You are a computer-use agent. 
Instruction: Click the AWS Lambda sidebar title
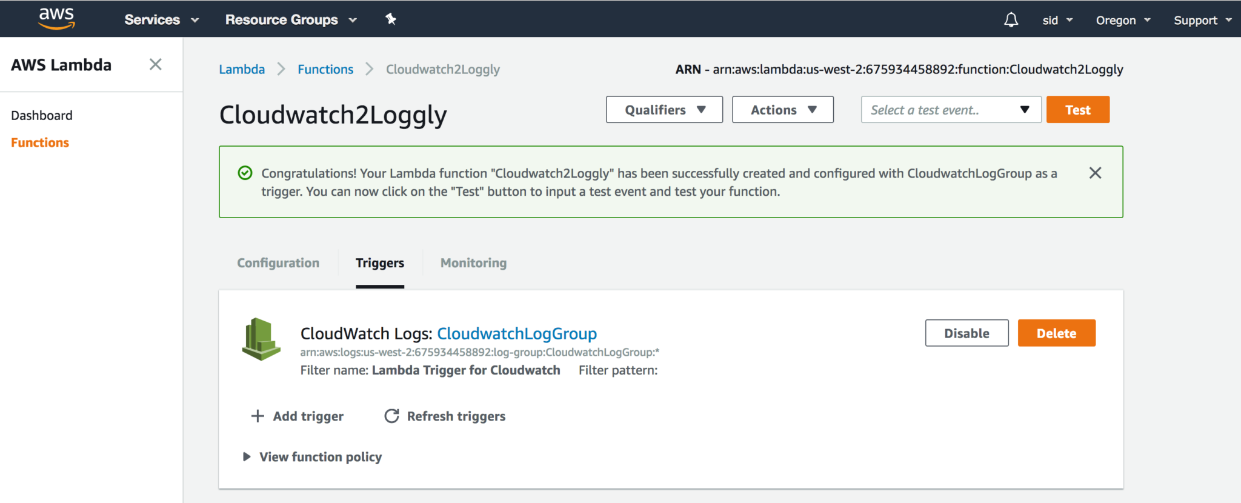click(61, 65)
